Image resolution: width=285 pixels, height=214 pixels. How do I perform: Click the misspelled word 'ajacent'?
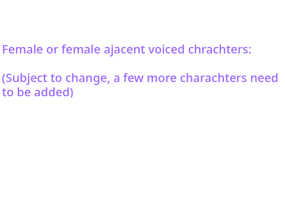point(124,50)
